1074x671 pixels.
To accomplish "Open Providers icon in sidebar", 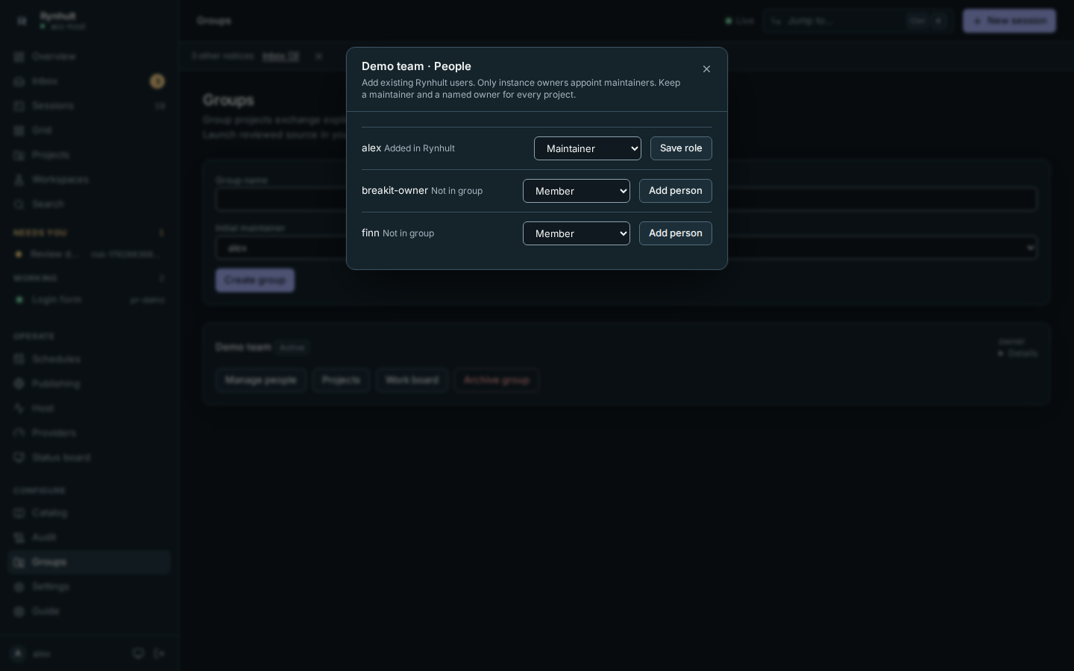I will [x=19, y=433].
